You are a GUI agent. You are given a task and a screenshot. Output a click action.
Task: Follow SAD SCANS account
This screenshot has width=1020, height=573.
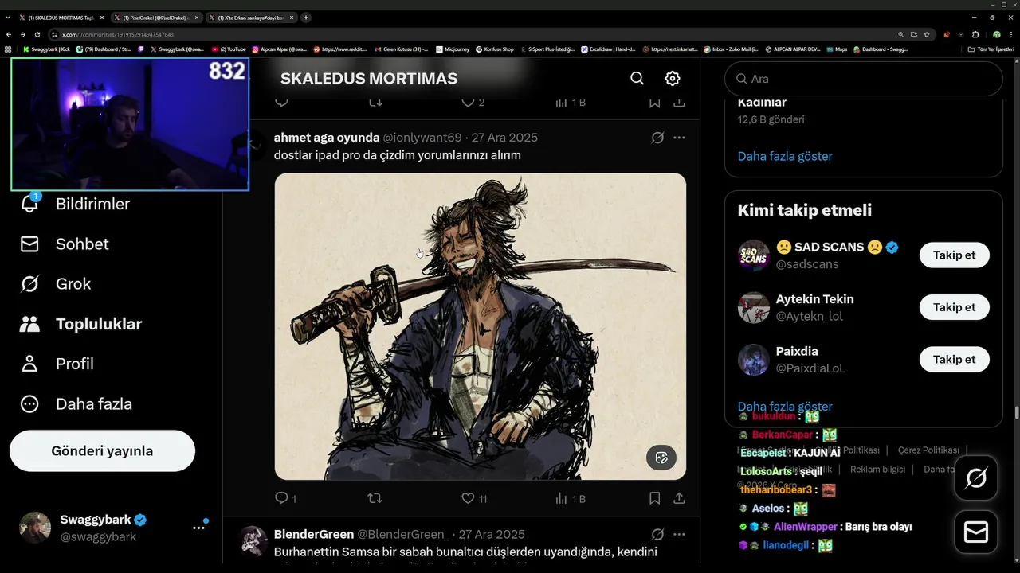954,255
